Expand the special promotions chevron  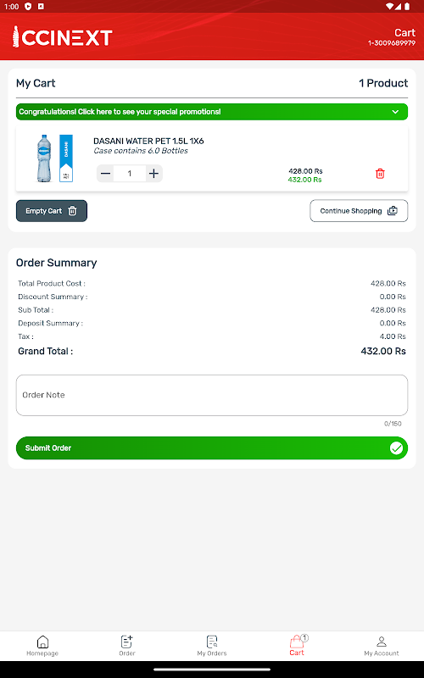395,112
